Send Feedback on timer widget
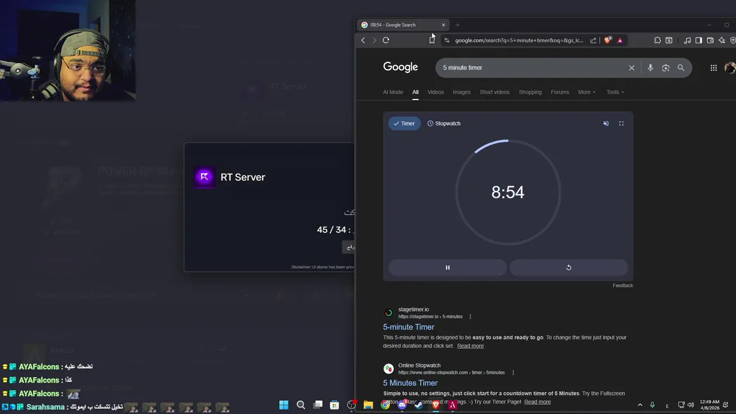 623,286
